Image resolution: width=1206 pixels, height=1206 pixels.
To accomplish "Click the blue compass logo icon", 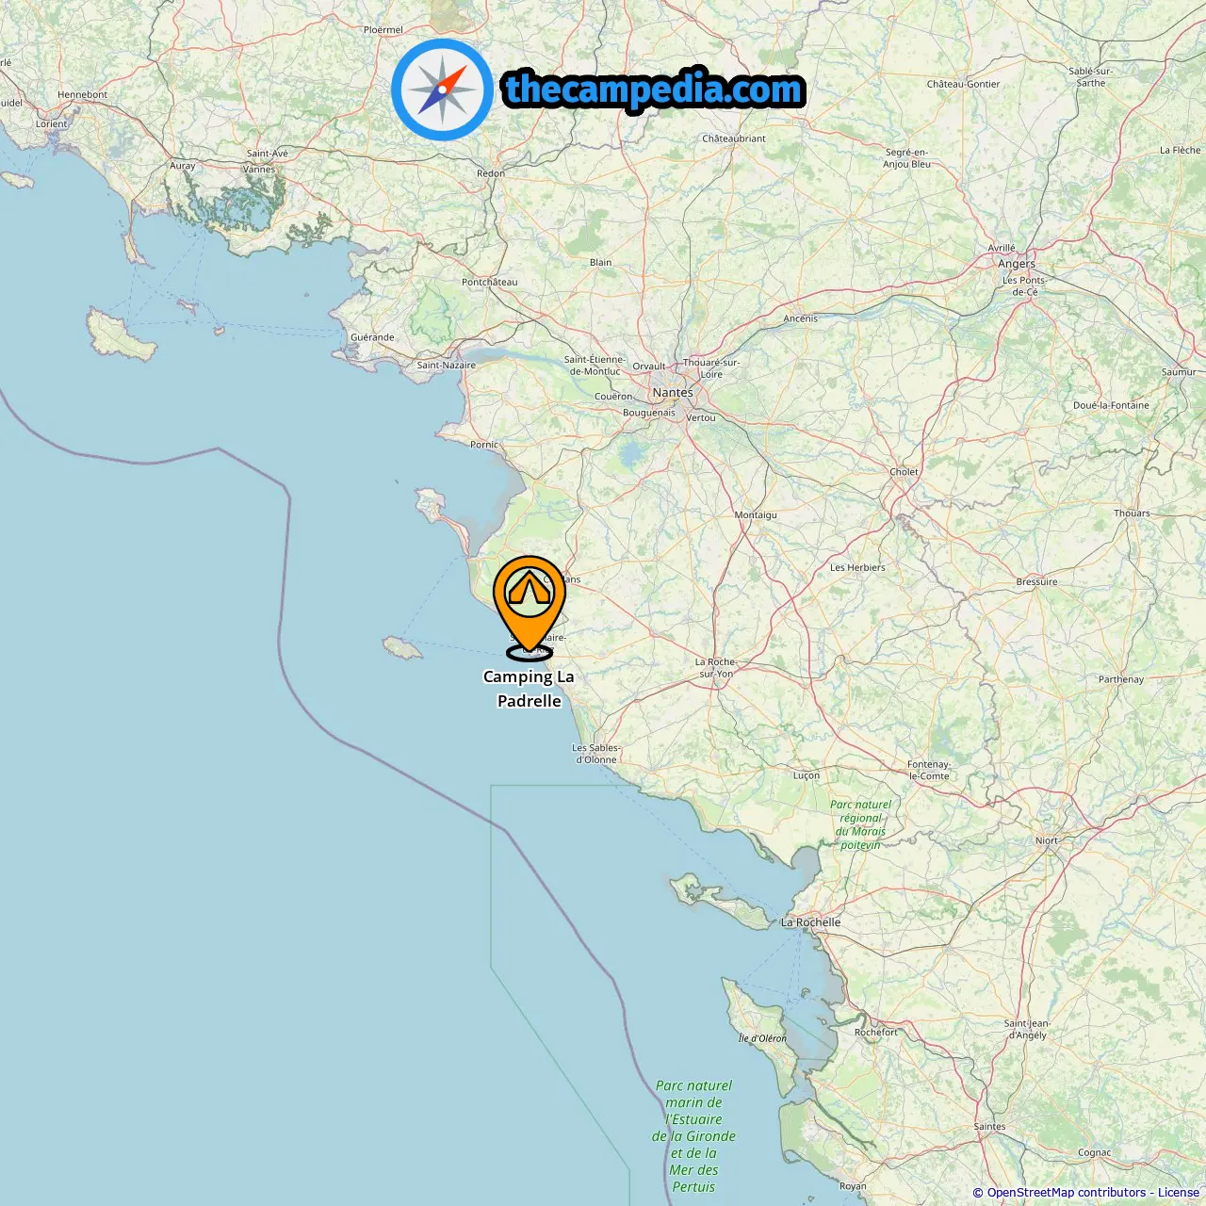I will [x=442, y=90].
